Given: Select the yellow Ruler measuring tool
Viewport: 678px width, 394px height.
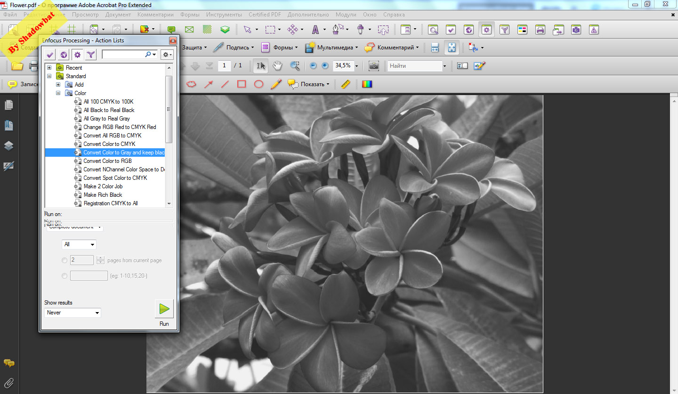Looking at the screenshot, I should tap(346, 84).
